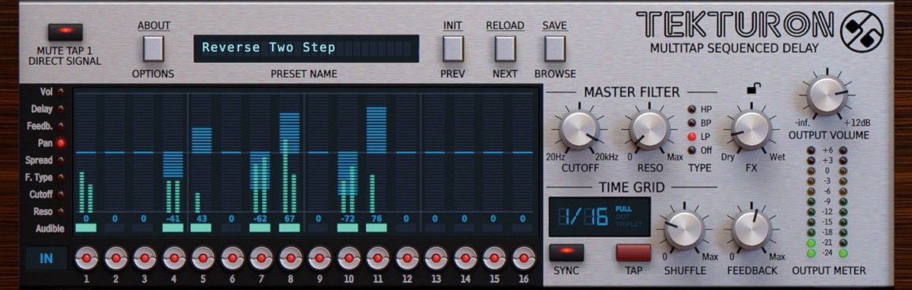Select the Vol parameter row LED

coord(60,92)
